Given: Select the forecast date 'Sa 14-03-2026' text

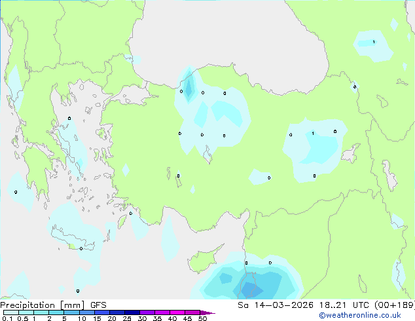Looking at the screenshot, I should pos(276,305).
